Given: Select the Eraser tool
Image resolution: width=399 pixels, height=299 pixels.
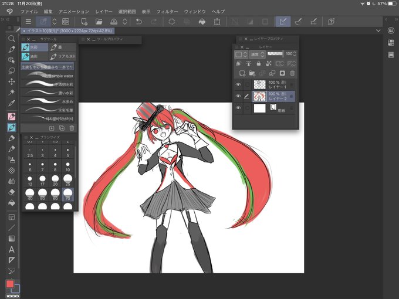Looking at the screenshot, I should tap(12, 192).
